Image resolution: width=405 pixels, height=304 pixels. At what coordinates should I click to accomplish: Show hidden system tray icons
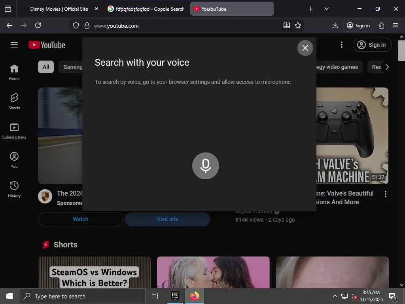point(335,296)
